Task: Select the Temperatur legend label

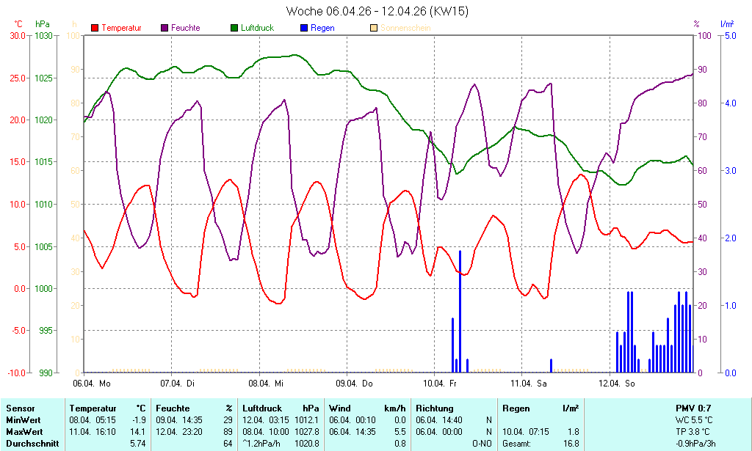Action: pos(121,28)
